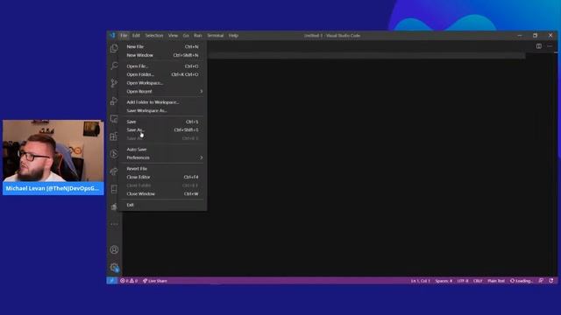The image size is (561, 315).
Task: Choose New File from the File menu
Action: pos(162,46)
